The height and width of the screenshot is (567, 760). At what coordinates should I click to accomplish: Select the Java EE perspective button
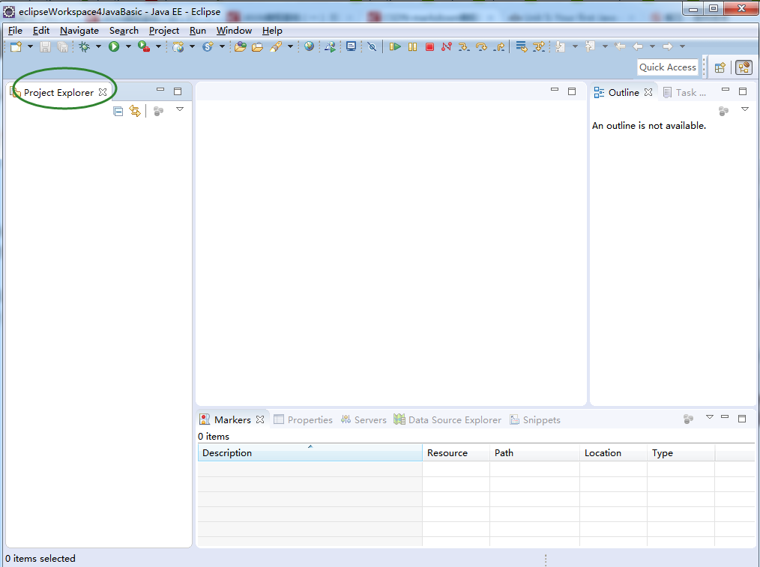tap(744, 67)
